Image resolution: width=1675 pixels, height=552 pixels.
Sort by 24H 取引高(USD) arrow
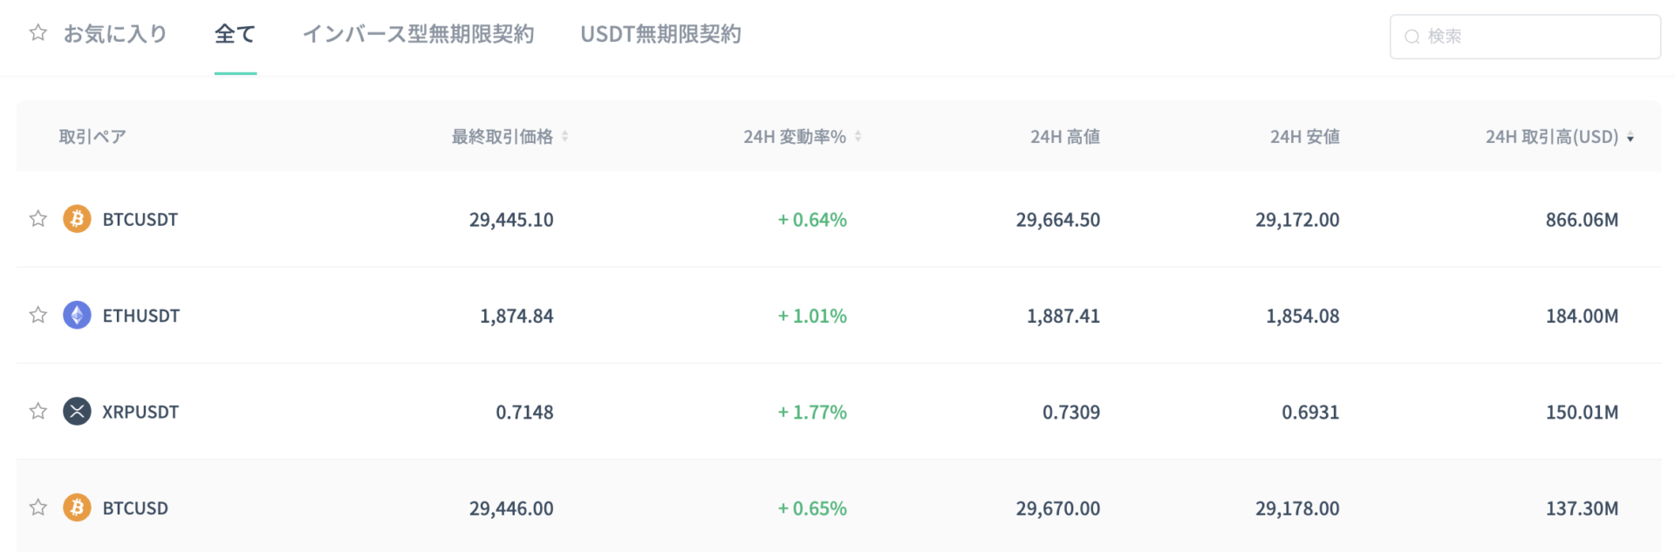pyautogui.click(x=1630, y=138)
